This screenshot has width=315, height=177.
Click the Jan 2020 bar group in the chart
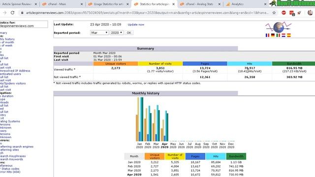(x=140, y=119)
